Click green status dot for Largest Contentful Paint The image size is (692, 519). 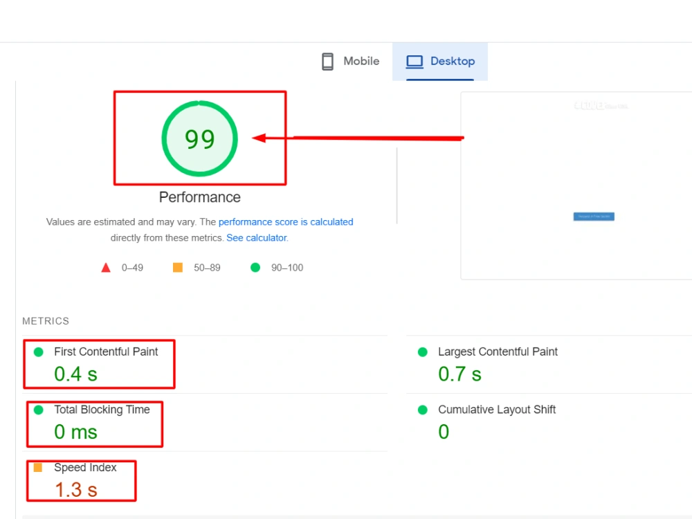point(422,352)
